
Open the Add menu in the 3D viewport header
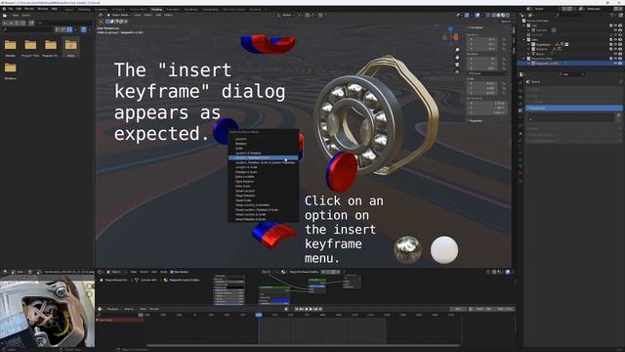158,16
